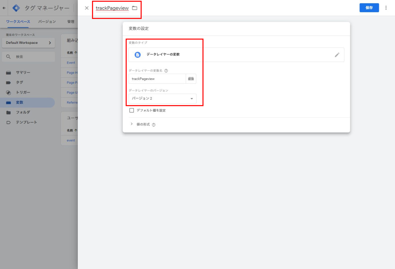Close the variable editor panel
Image resolution: width=395 pixels, height=269 pixels.
87,8
